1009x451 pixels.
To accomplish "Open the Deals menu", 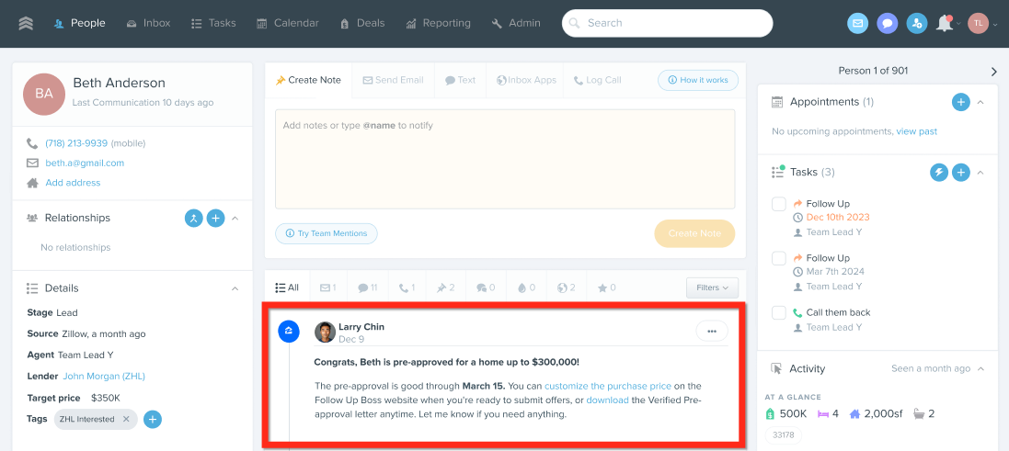I will (x=361, y=23).
